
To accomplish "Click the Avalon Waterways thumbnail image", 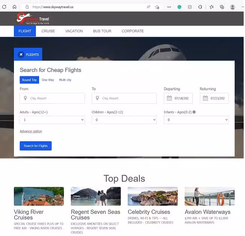I will coord(210,196).
